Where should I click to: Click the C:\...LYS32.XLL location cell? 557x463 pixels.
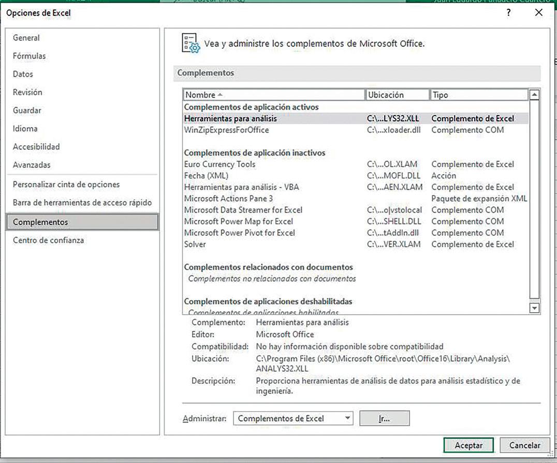tap(393, 119)
